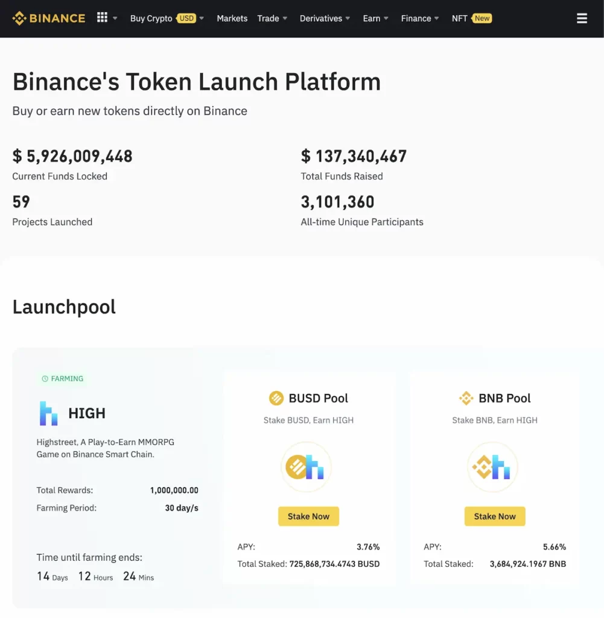Click the BNB-HIGH pair pool image
The width and height of the screenshot is (604, 618).
(492, 467)
